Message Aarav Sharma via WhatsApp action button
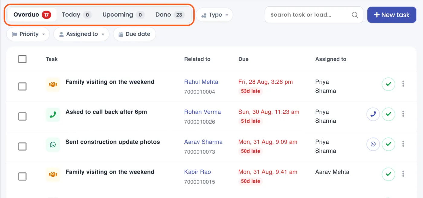 click(373, 144)
